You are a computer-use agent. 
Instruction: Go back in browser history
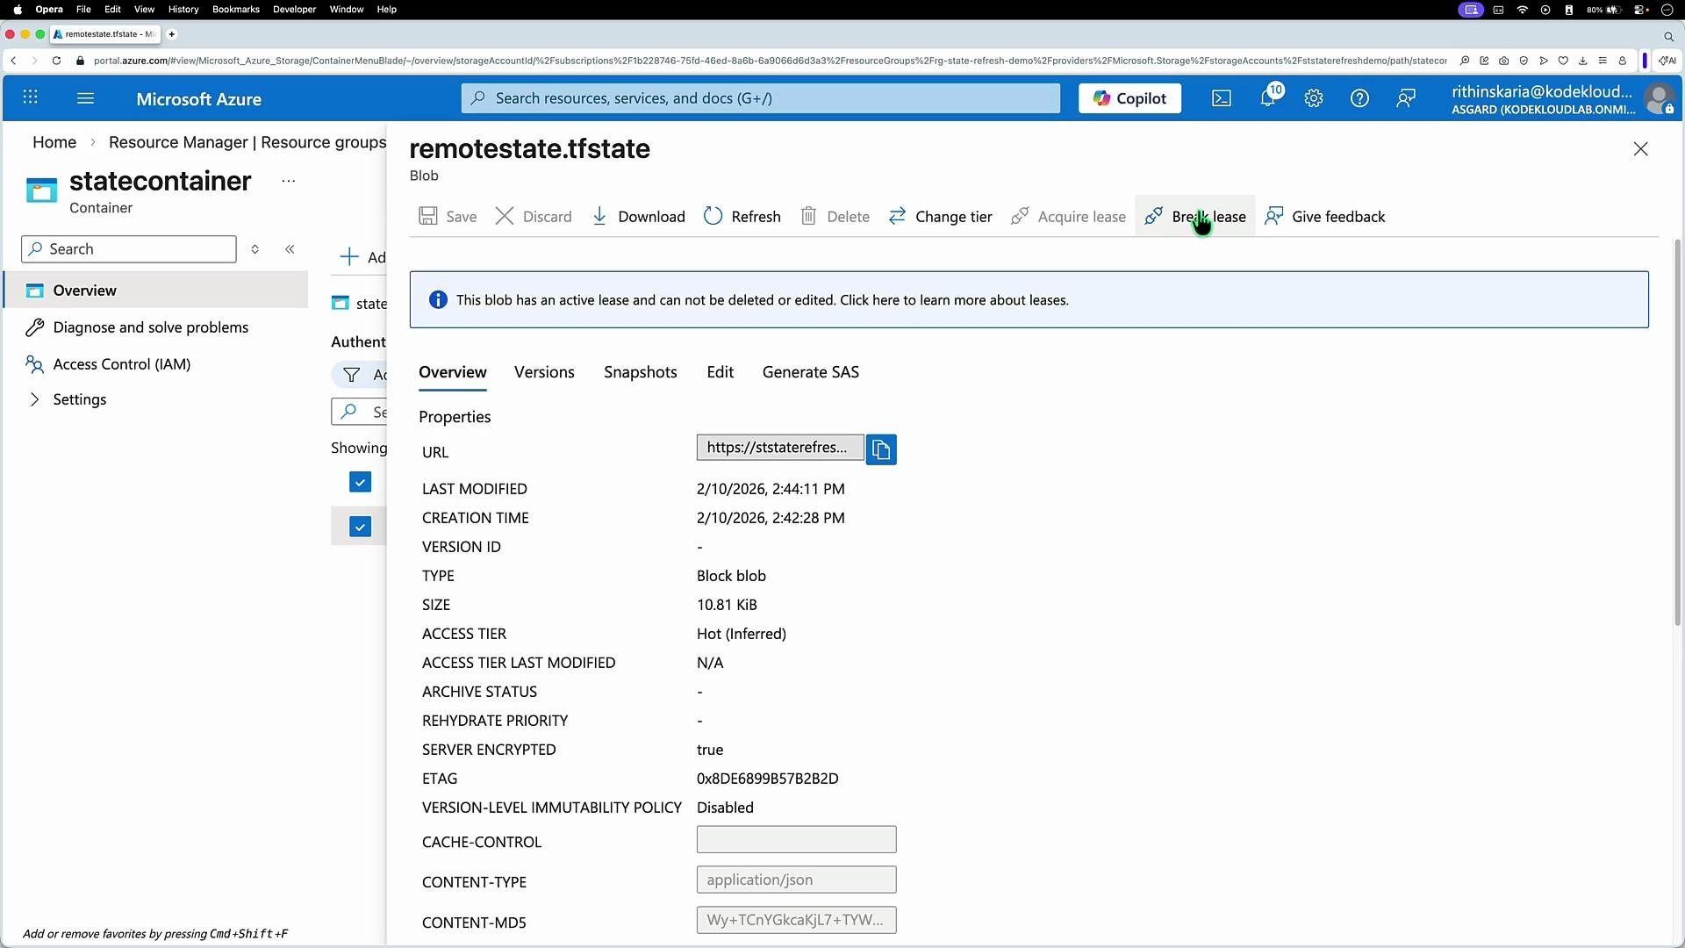(x=13, y=61)
